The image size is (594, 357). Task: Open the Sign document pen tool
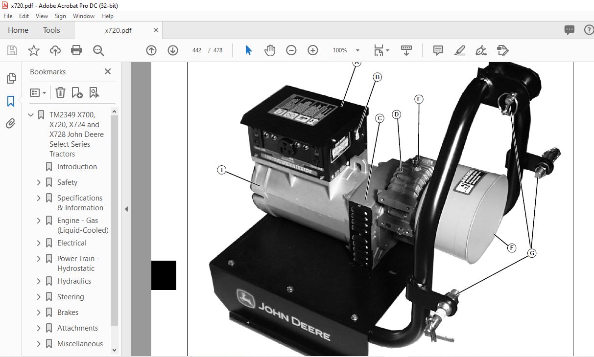coord(481,50)
